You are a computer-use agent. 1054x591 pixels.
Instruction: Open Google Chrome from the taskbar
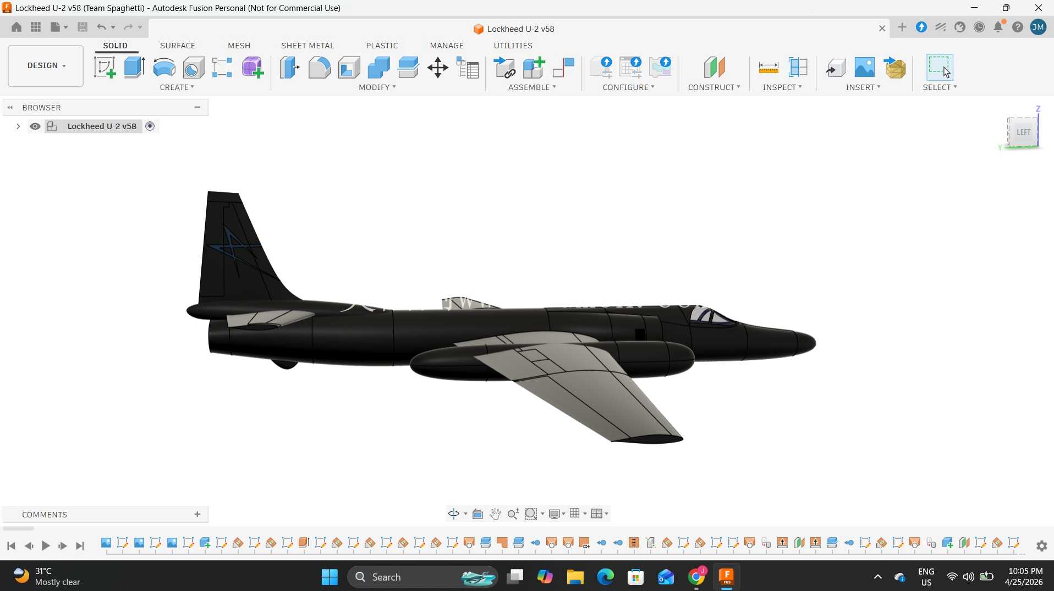(x=696, y=577)
